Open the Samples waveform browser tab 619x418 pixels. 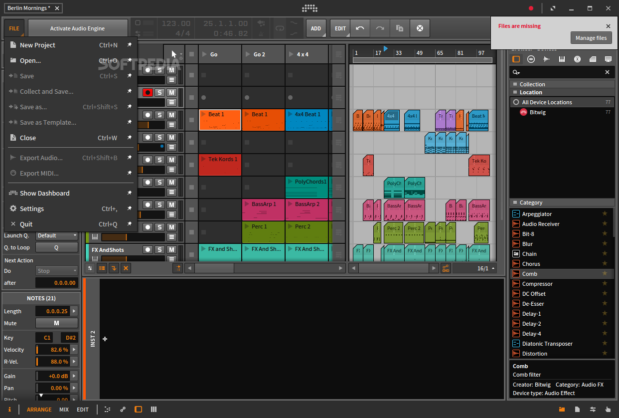coord(547,59)
